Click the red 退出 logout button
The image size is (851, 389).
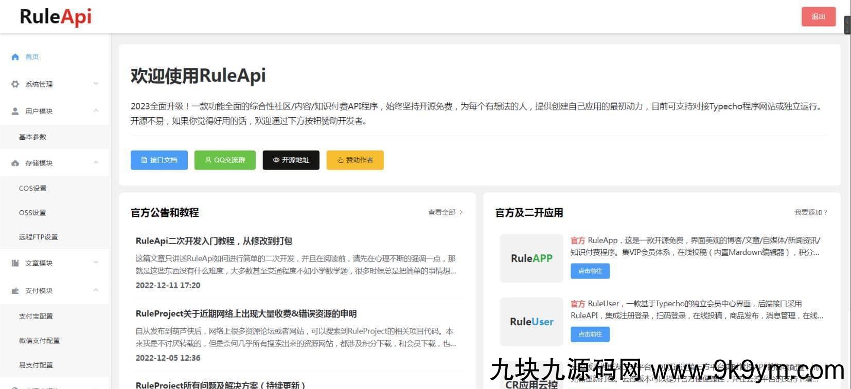pos(818,17)
